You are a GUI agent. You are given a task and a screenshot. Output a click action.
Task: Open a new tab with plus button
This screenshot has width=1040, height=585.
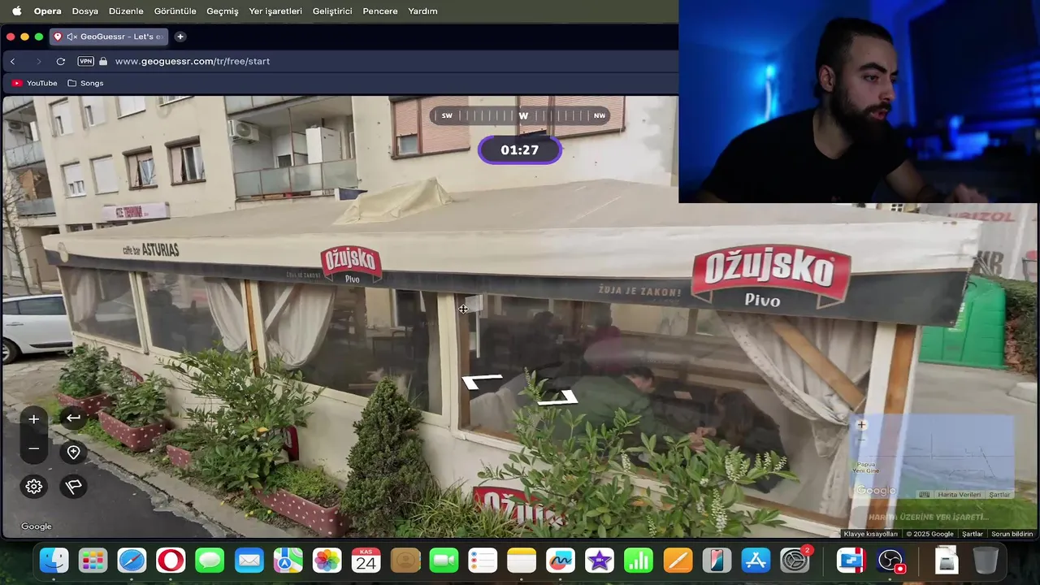180,37
